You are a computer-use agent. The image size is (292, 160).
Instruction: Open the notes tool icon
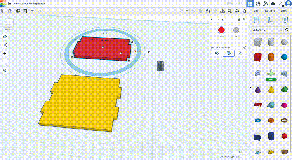(285, 20)
